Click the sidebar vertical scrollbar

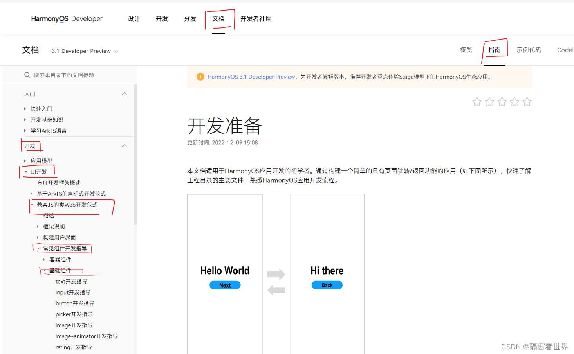coord(135,155)
